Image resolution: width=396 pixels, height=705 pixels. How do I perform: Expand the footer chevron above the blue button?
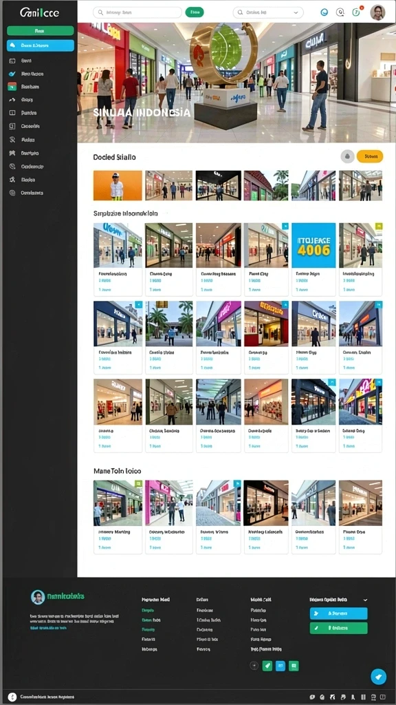click(365, 600)
